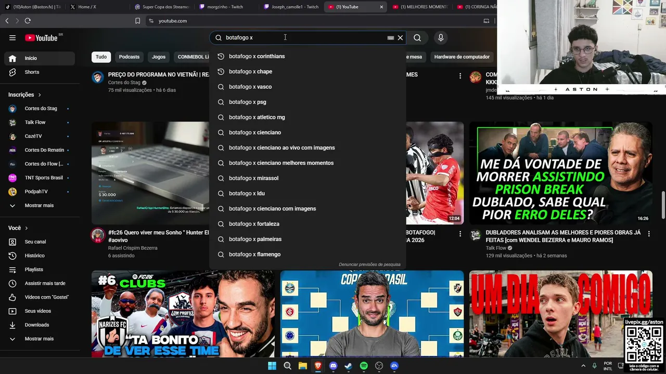Open Discord from the taskbar
The height and width of the screenshot is (374, 666).
tap(333, 366)
